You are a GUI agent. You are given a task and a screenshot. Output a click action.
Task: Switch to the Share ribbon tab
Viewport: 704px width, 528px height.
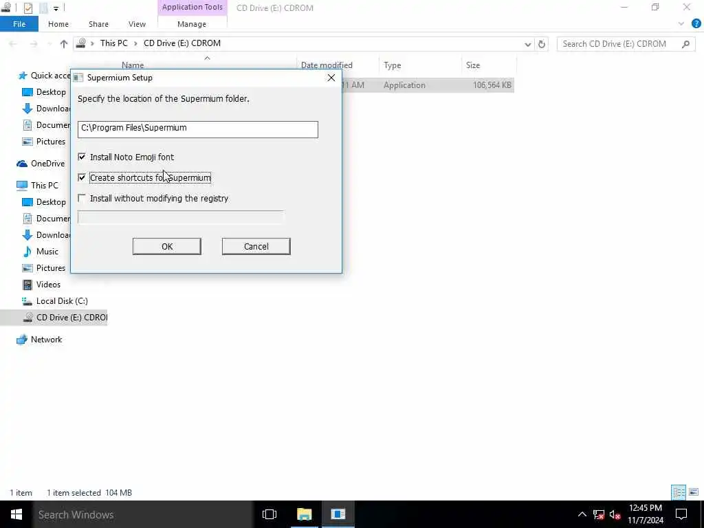point(98,24)
